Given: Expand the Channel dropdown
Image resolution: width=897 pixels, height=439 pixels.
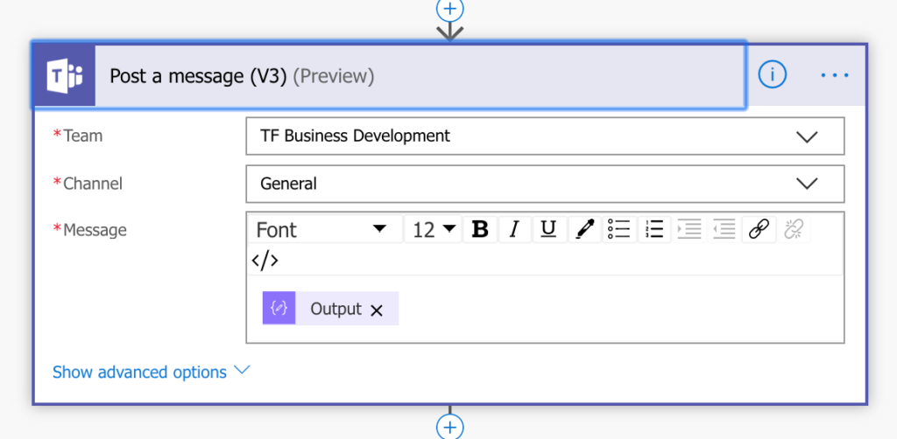Looking at the screenshot, I should click(x=806, y=184).
